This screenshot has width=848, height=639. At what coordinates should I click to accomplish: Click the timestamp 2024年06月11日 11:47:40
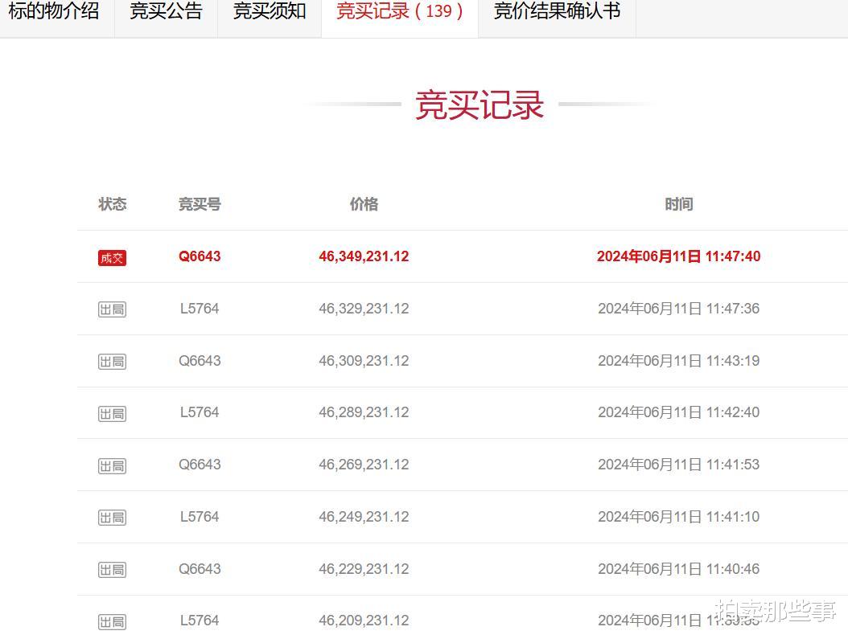point(678,256)
